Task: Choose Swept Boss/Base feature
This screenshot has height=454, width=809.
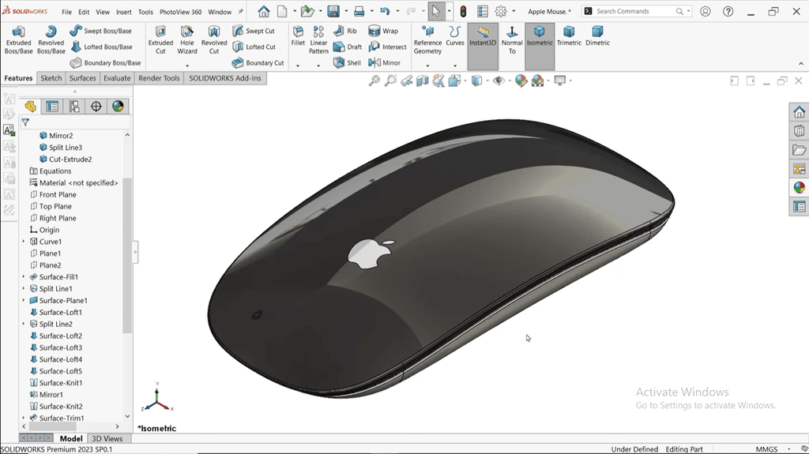Action: click(101, 31)
